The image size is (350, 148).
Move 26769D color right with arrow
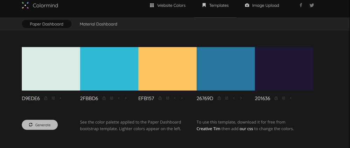coord(241,98)
